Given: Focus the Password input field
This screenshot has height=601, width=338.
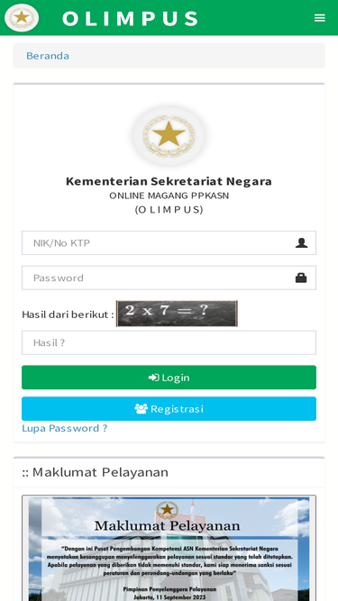Looking at the screenshot, I should tap(169, 278).
